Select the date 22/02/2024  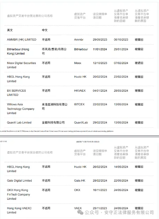point(100,104)
